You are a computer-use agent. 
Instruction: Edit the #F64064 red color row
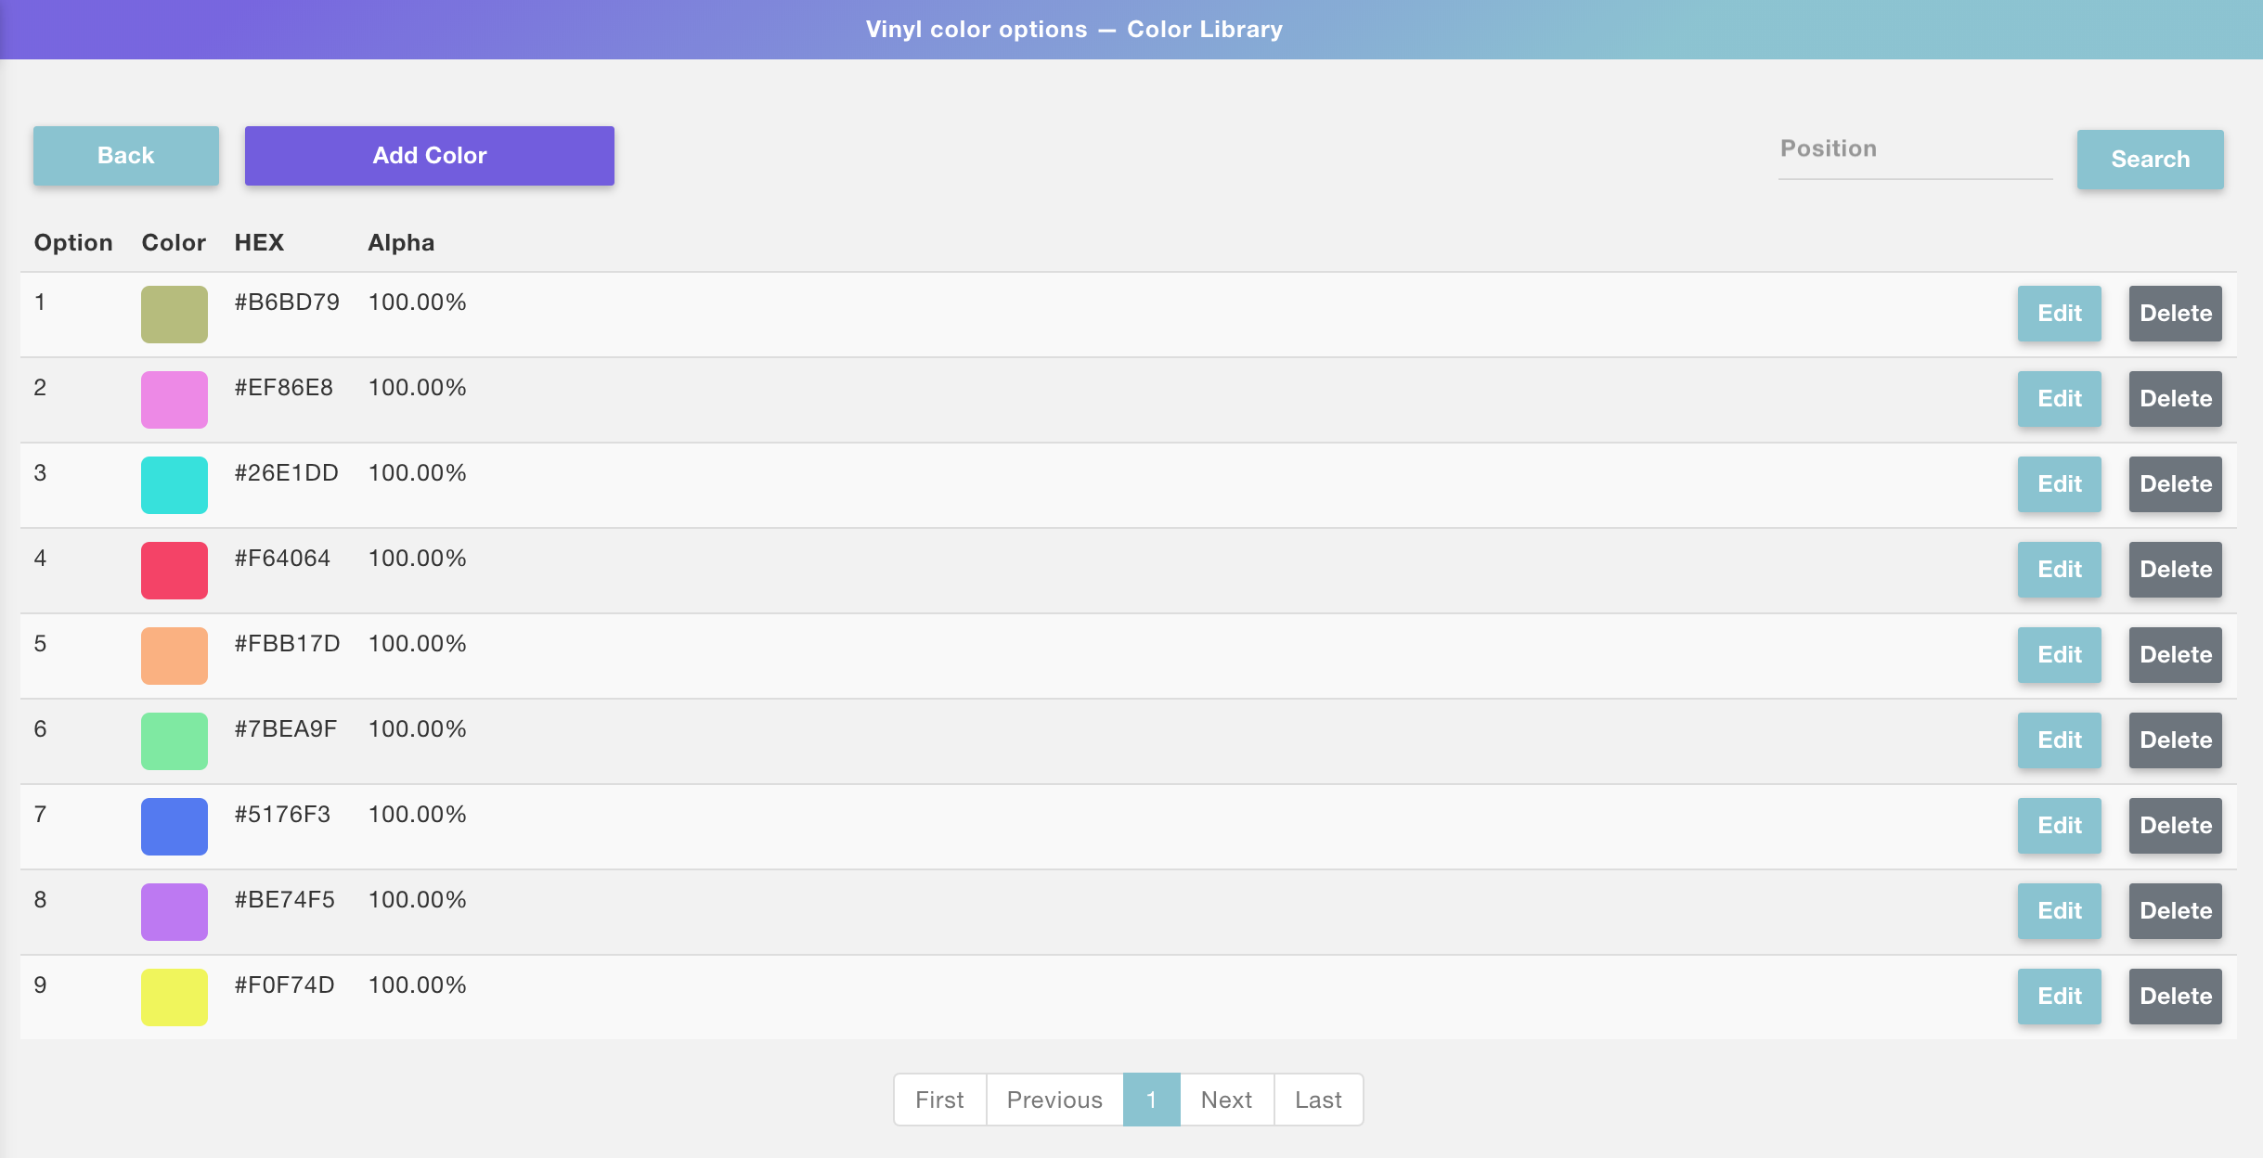2059,570
